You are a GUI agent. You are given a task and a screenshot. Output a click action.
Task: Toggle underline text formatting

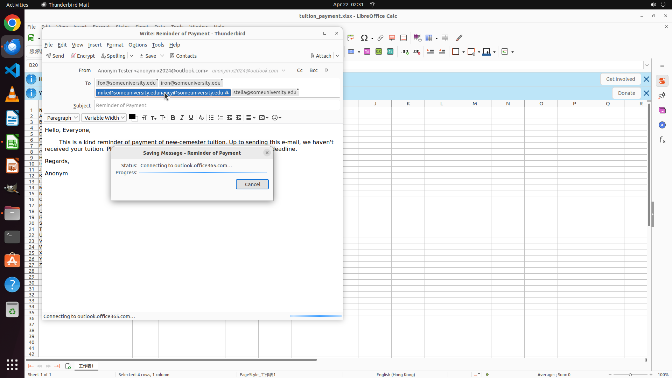[191, 118]
